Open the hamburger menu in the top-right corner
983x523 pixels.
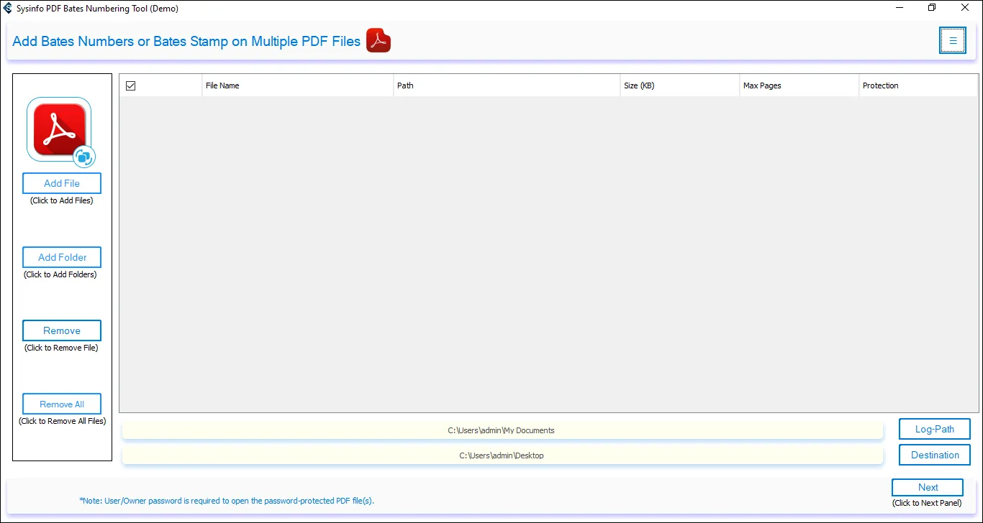[x=952, y=40]
